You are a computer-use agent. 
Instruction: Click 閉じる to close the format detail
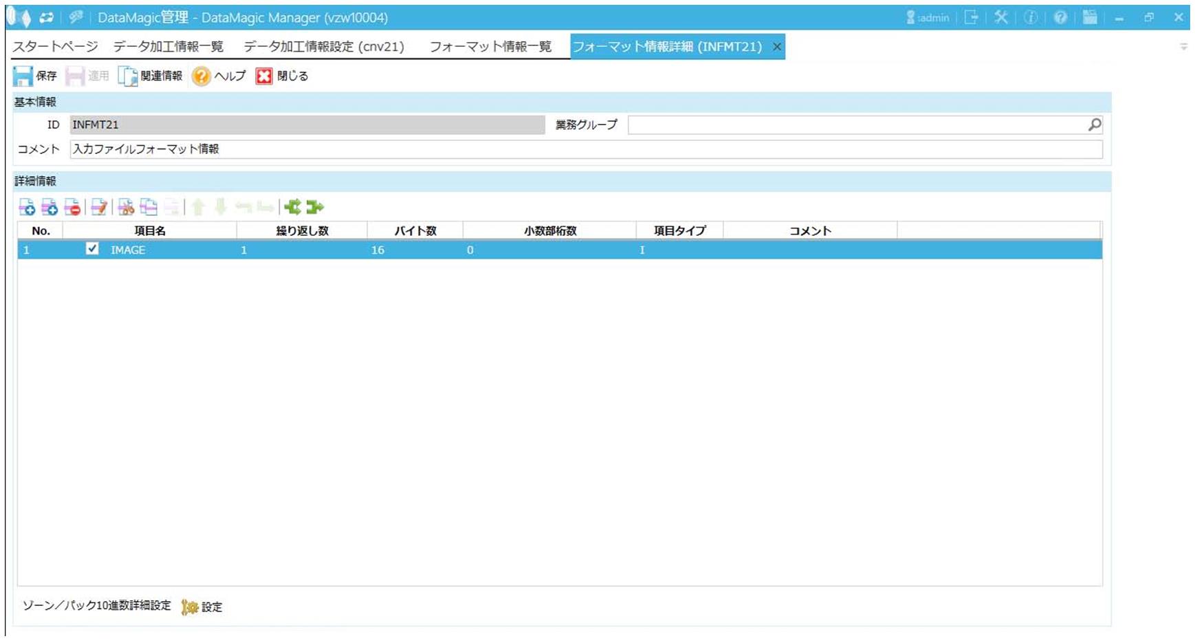point(283,76)
